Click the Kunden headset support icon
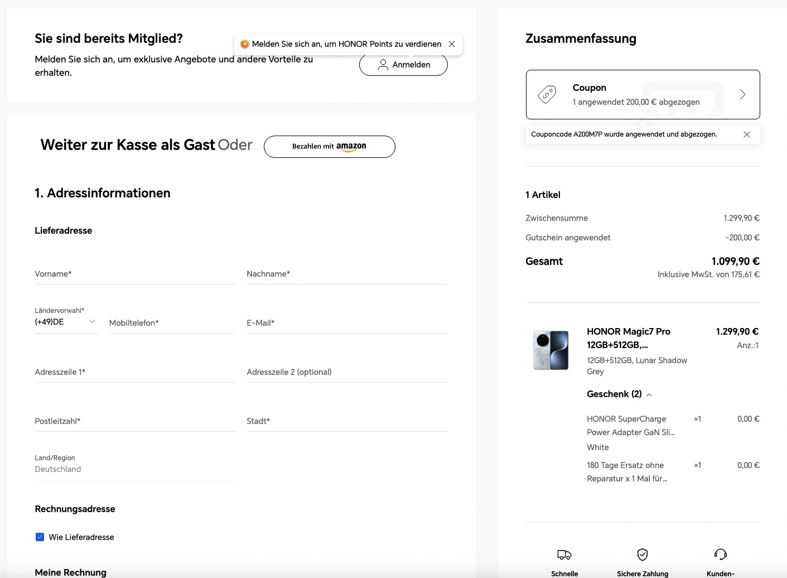787x578 pixels. 721,554
